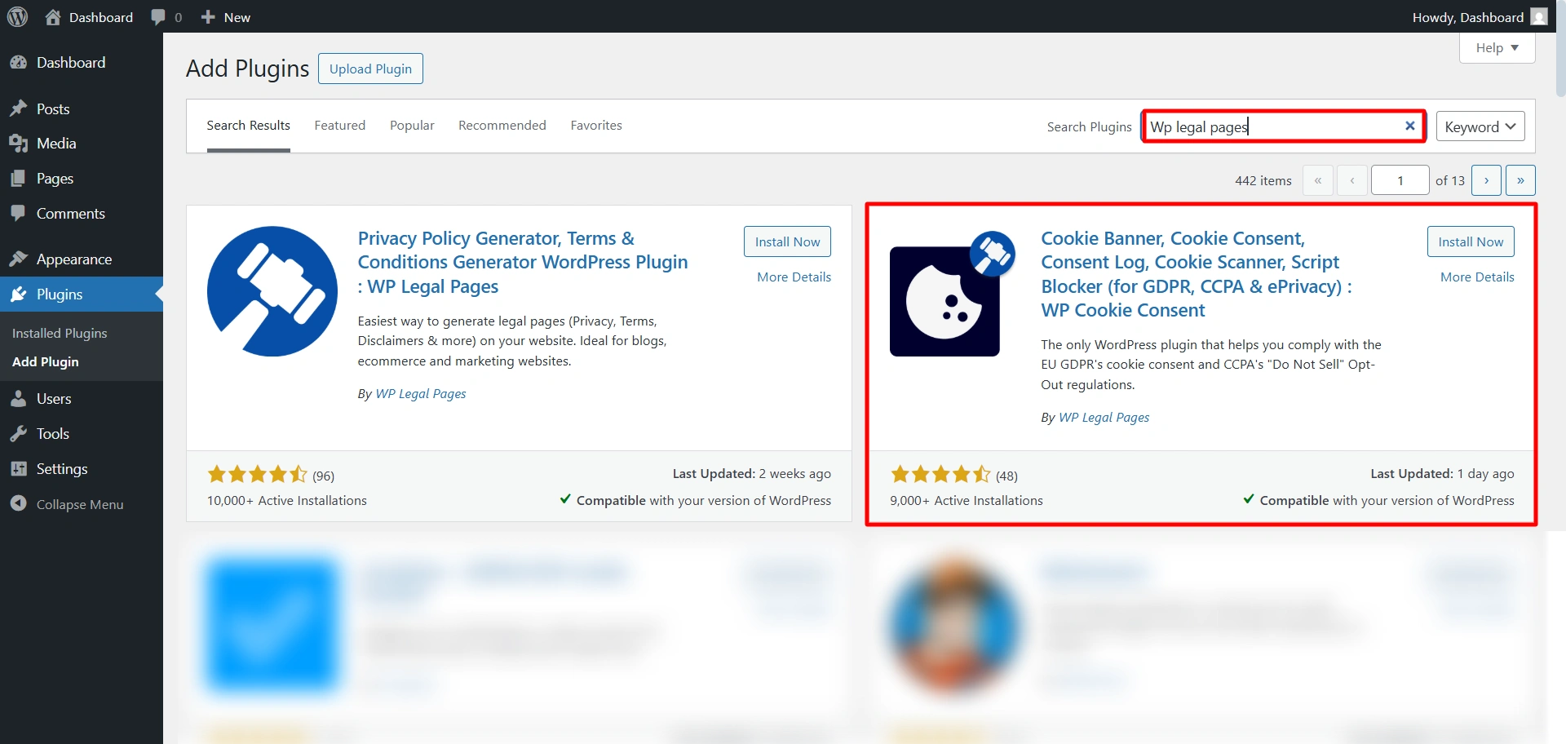1566x744 pixels.
Task: Select the Search Results tab
Action: point(249,125)
